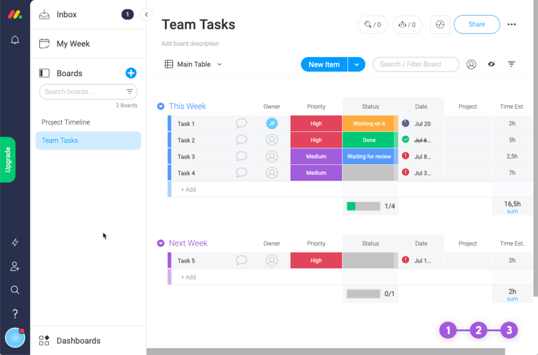Open the New Item dropdown arrow

pos(356,64)
